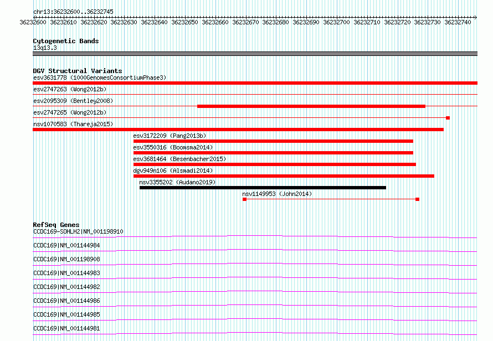This screenshot has height=341, width=493.
Task: Click ruler position 36232690
Action: tap(306, 22)
